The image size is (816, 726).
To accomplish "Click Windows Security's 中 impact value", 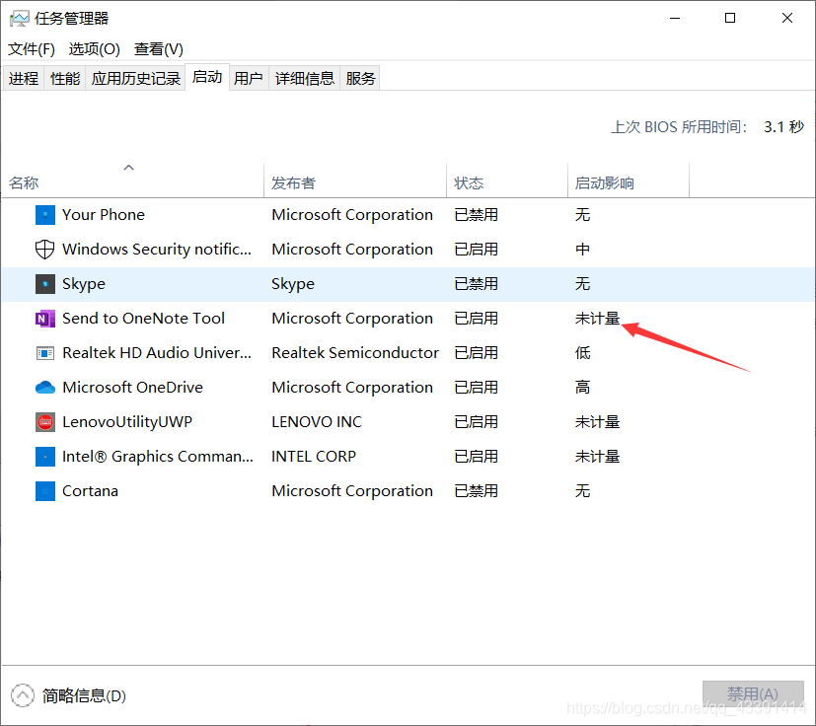I will point(582,250).
